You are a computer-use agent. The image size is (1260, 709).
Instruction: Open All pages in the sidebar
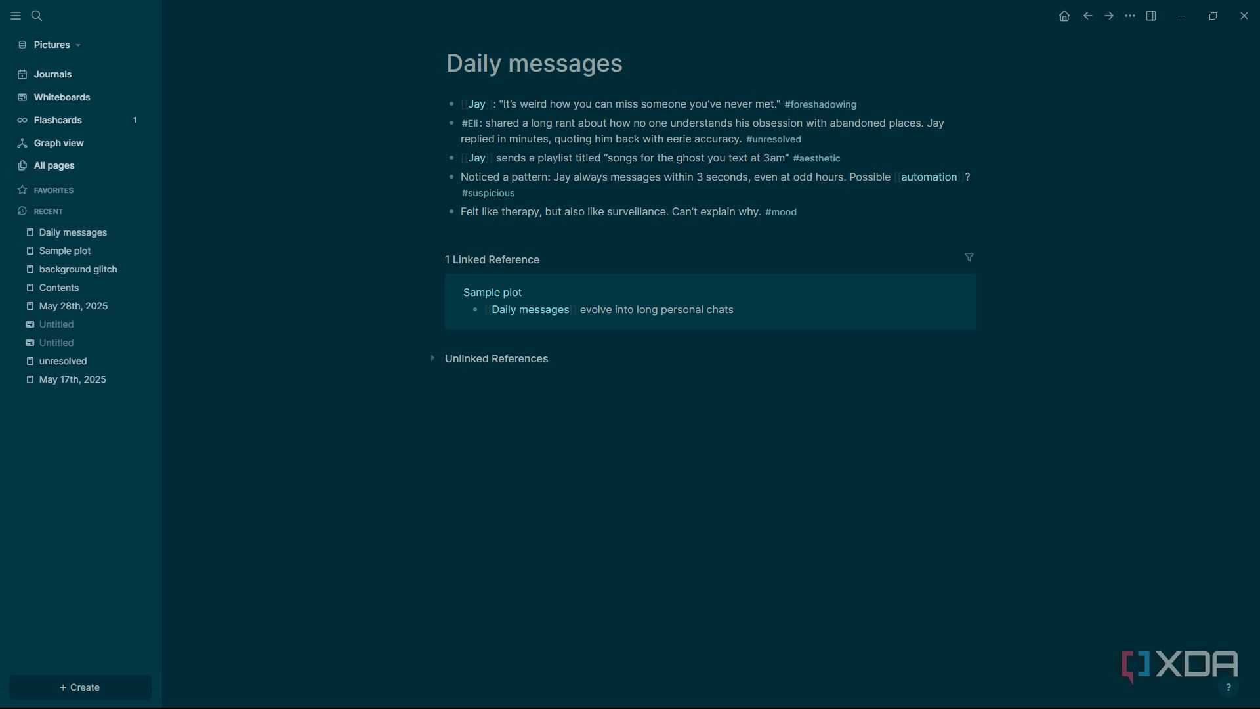[x=54, y=165]
